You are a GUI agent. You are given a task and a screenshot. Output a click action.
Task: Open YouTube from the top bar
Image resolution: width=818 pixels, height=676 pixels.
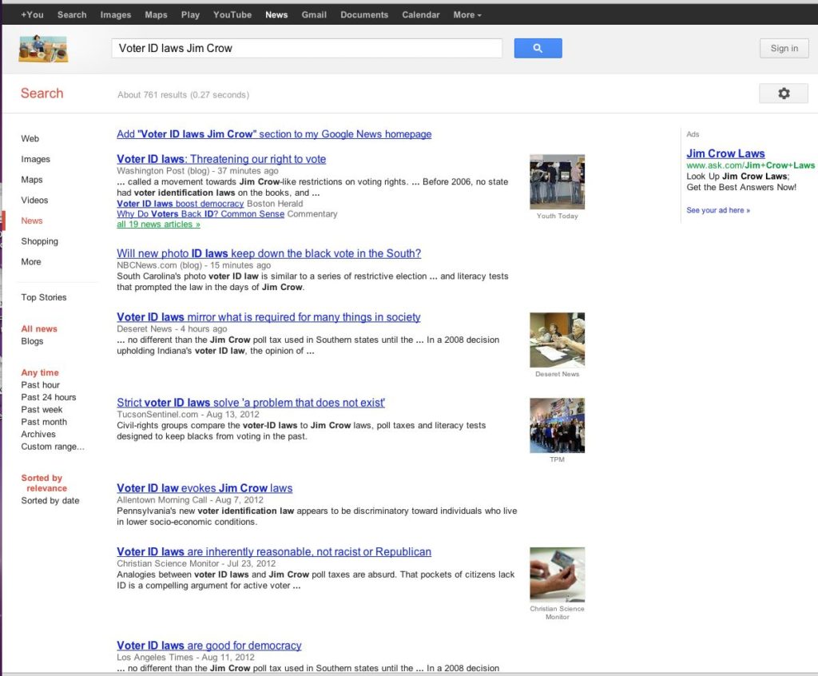tap(232, 14)
